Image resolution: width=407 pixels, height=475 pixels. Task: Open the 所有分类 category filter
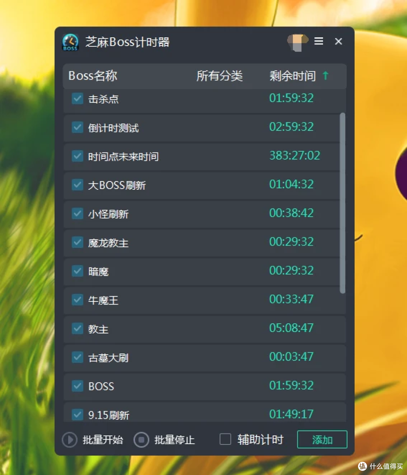[219, 76]
